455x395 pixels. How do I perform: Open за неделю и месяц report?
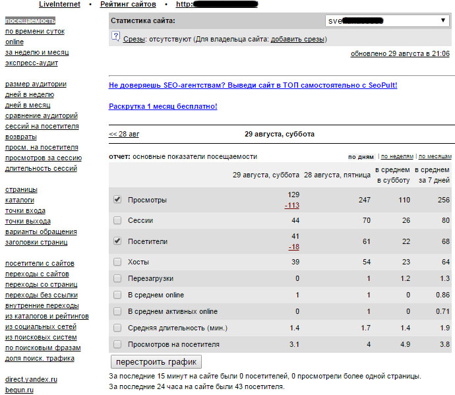pos(37,53)
